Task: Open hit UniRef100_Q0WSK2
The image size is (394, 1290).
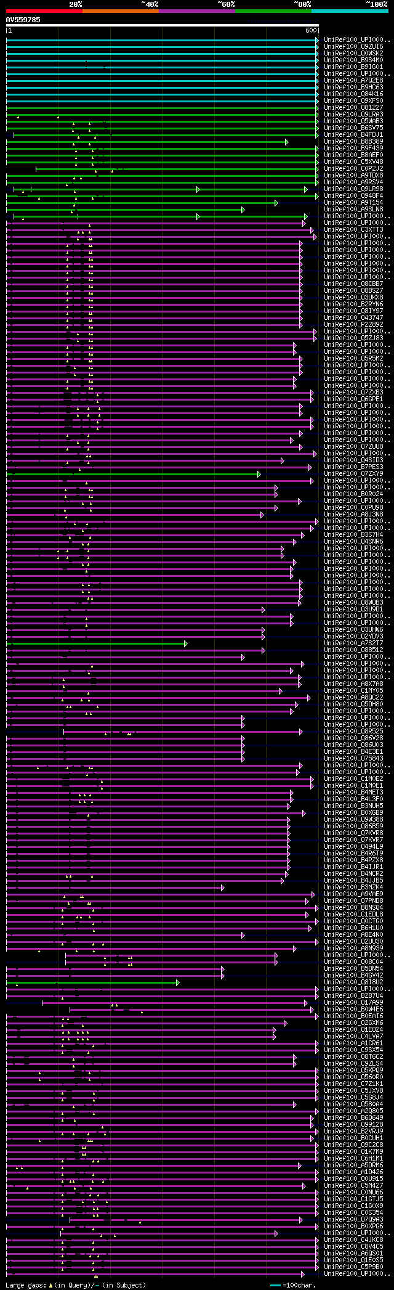Action: [353, 54]
